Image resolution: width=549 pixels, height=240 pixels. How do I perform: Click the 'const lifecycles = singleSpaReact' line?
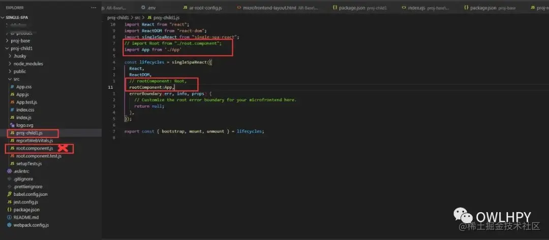pos(168,62)
